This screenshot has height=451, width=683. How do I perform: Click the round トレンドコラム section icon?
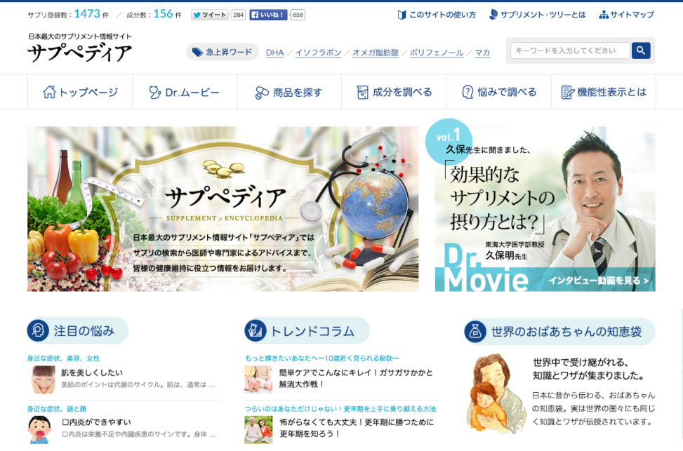coord(256,330)
